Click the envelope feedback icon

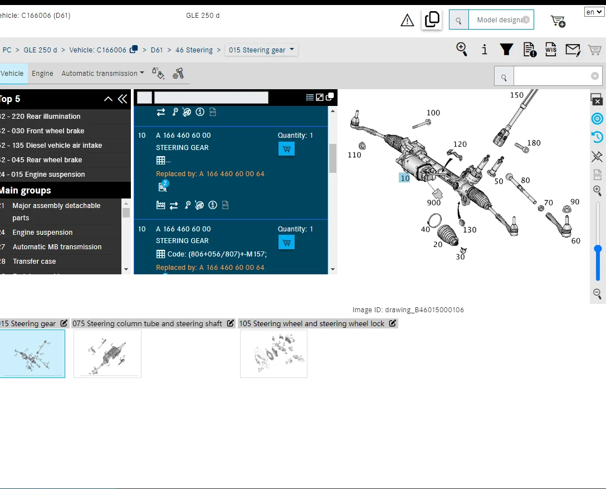coord(573,50)
